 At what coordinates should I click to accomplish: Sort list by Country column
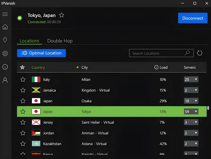point(38,68)
